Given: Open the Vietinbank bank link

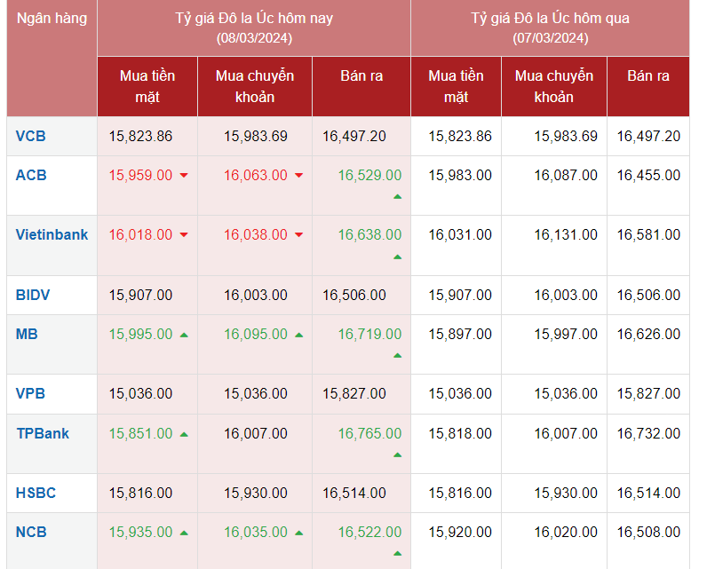Looking at the screenshot, I should pos(52,234).
